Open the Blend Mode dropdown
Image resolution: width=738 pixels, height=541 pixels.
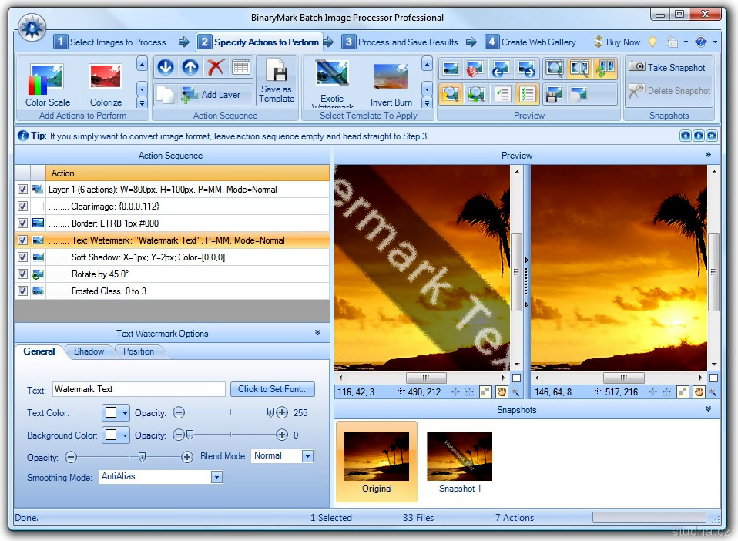pyautogui.click(x=307, y=456)
